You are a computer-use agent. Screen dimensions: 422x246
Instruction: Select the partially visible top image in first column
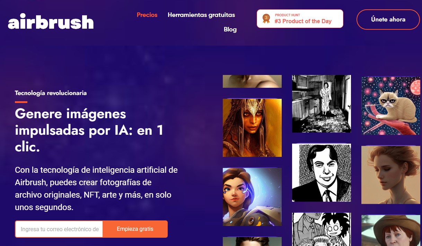(252, 81)
